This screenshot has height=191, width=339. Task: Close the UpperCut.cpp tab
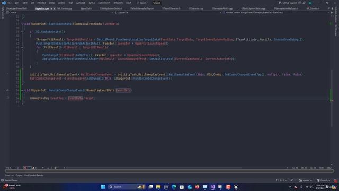pos(55,8)
